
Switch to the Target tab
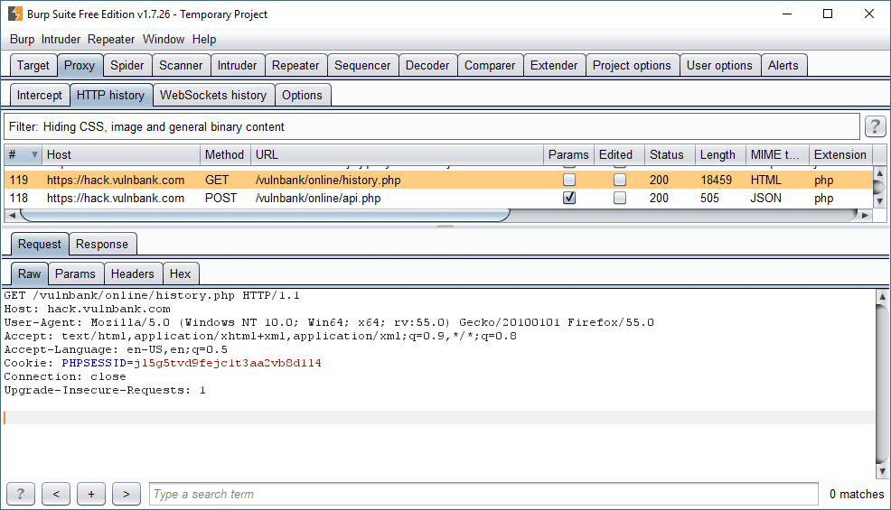(x=33, y=65)
